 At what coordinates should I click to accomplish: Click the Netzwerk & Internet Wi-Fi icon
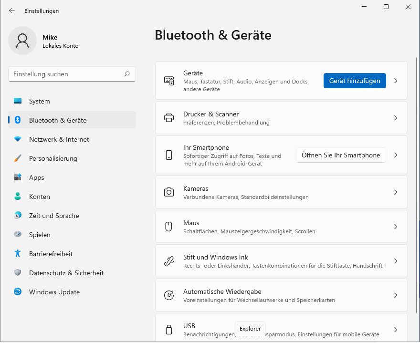point(18,139)
